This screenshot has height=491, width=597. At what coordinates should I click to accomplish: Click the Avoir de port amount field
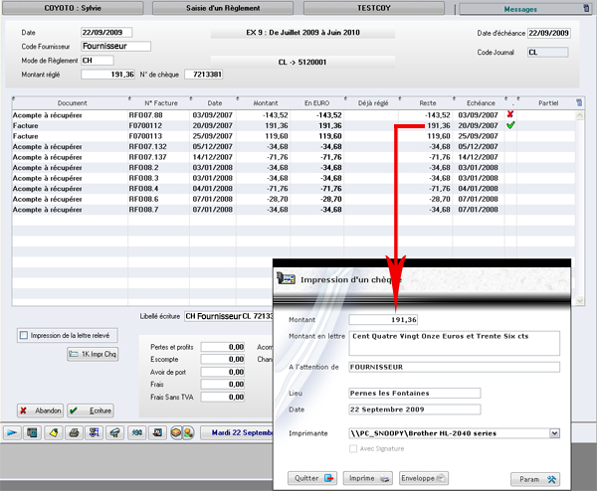(223, 372)
